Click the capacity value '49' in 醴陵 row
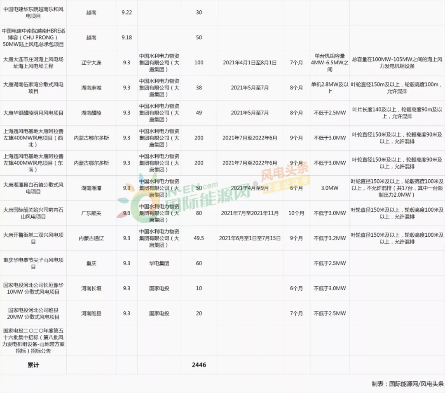The width and height of the screenshot is (445, 393). tap(199, 113)
